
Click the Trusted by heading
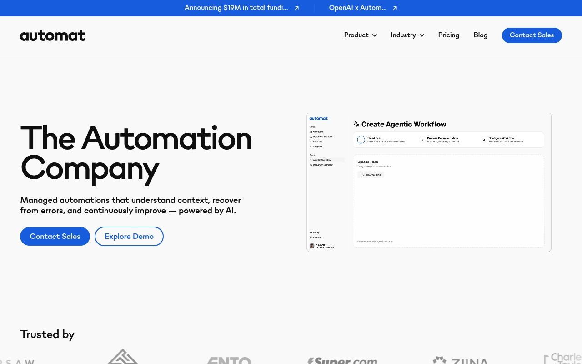coord(47,334)
